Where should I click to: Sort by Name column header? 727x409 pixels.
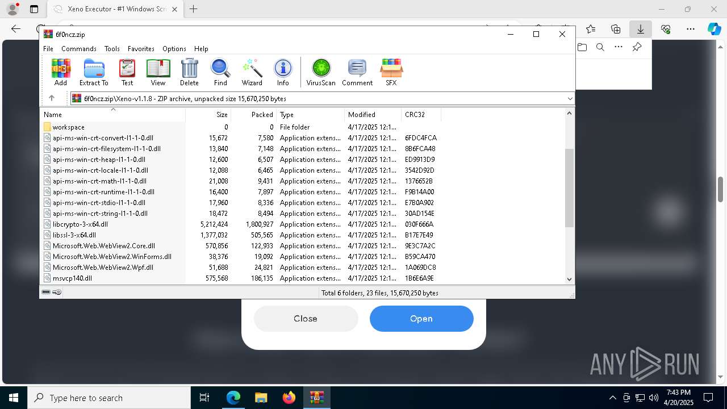pyautogui.click(x=112, y=114)
